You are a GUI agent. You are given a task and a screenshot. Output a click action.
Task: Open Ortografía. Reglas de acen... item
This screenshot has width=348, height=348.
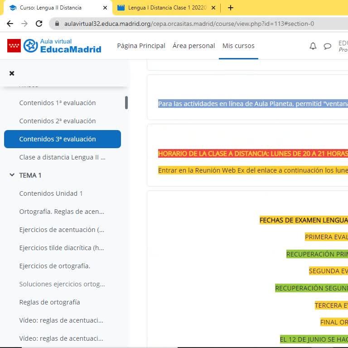pyautogui.click(x=62, y=212)
